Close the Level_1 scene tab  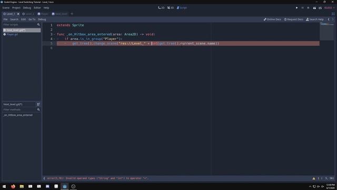pyautogui.click(x=18, y=14)
